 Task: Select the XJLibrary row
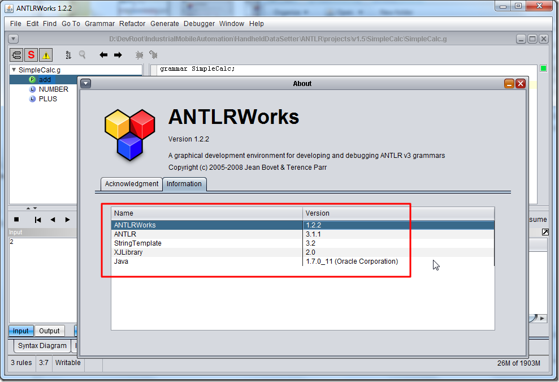click(302, 252)
